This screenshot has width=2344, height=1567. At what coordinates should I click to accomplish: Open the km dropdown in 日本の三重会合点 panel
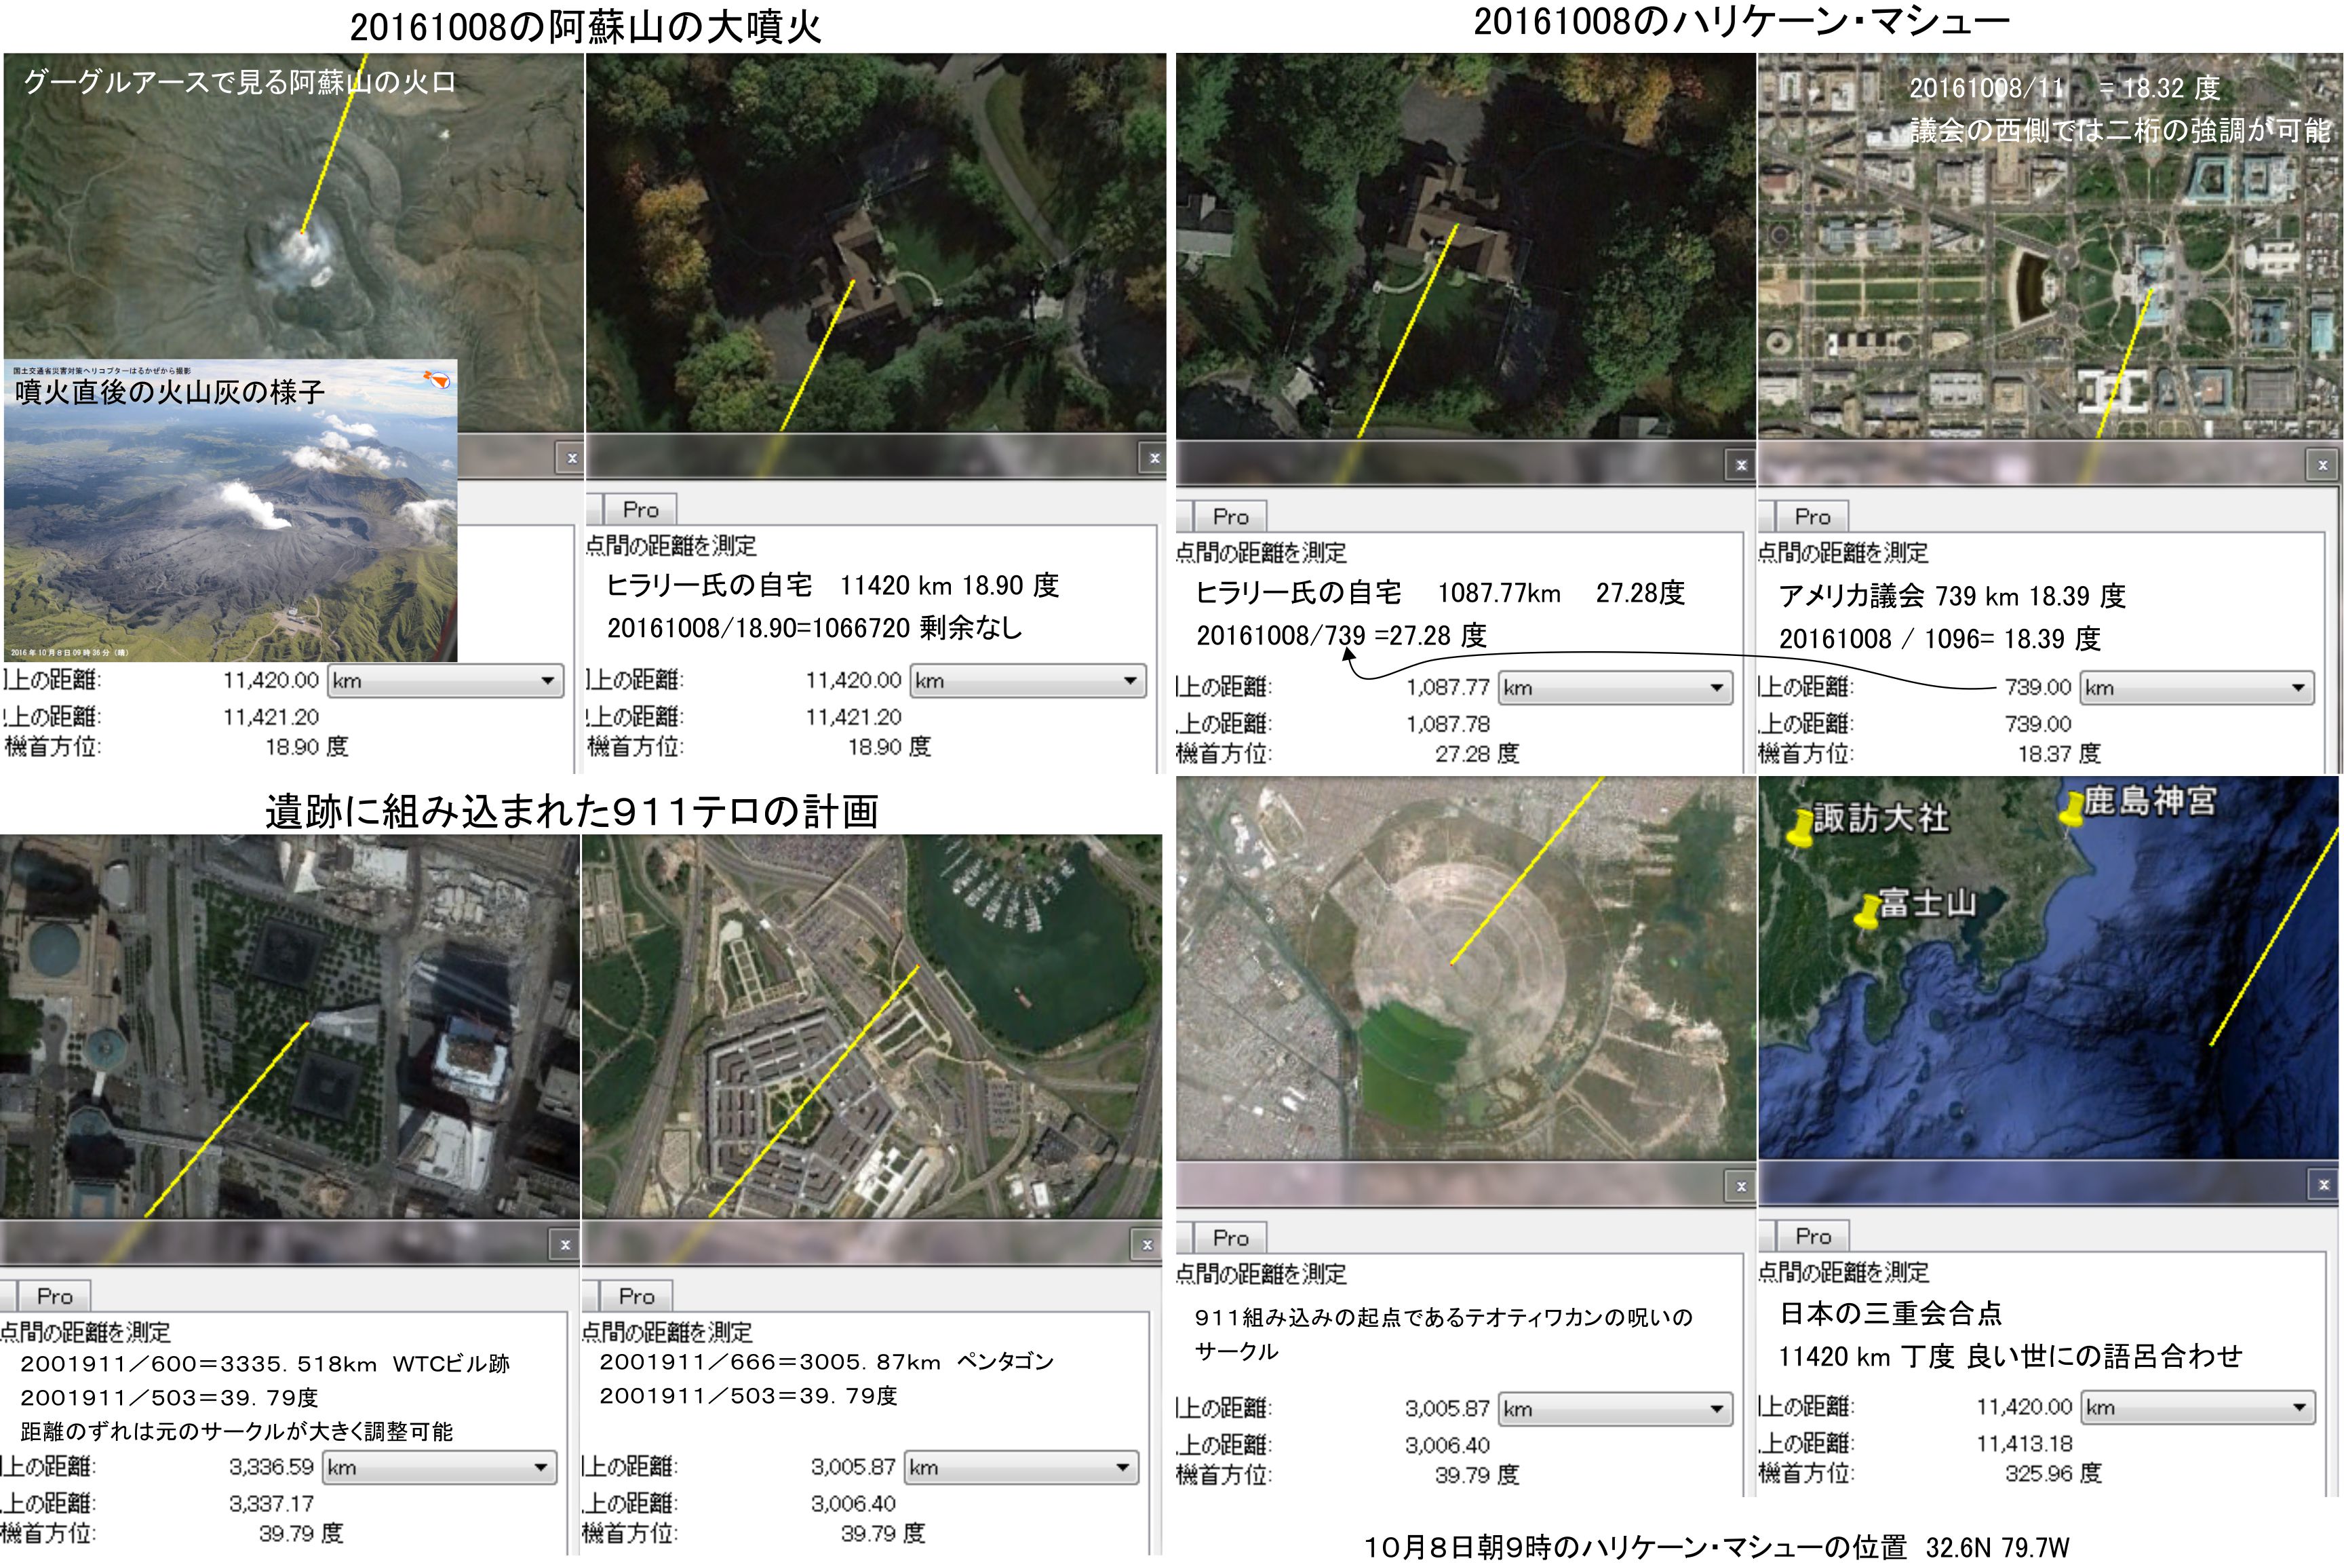point(2197,1407)
